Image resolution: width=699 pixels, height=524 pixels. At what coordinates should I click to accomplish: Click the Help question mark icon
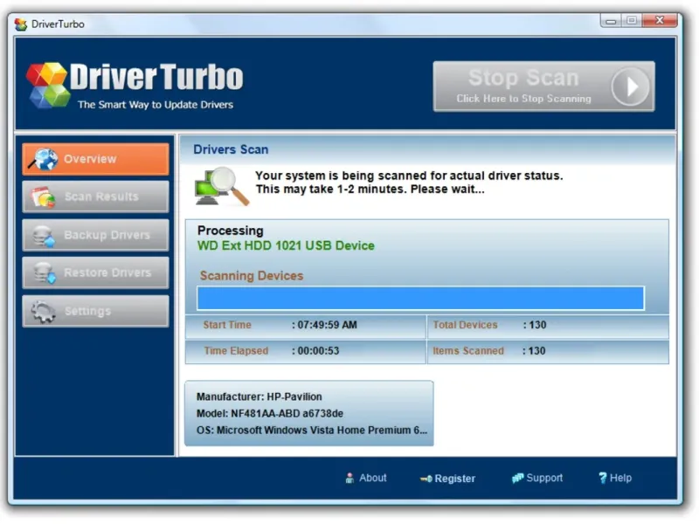(x=603, y=478)
